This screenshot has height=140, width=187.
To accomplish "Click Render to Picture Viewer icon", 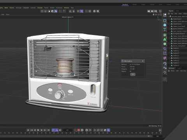I will [x=152, y=11].
